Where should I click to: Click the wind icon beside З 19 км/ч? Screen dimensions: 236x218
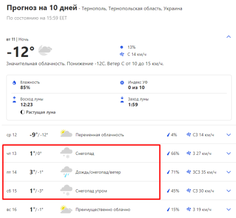pos(189,209)
